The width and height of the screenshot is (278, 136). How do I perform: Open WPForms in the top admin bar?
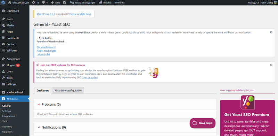pyautogui.click(x=120, y=3)
